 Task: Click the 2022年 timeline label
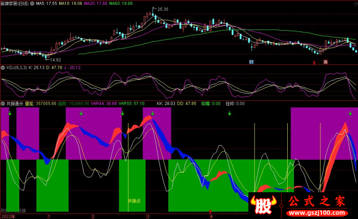coord(8,216)
